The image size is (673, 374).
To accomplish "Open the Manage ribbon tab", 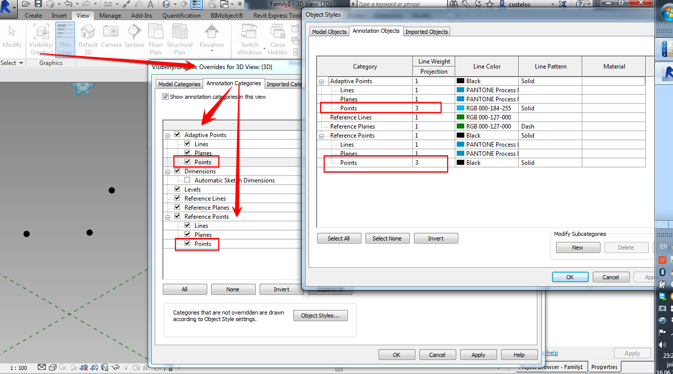I will point(110,15).
